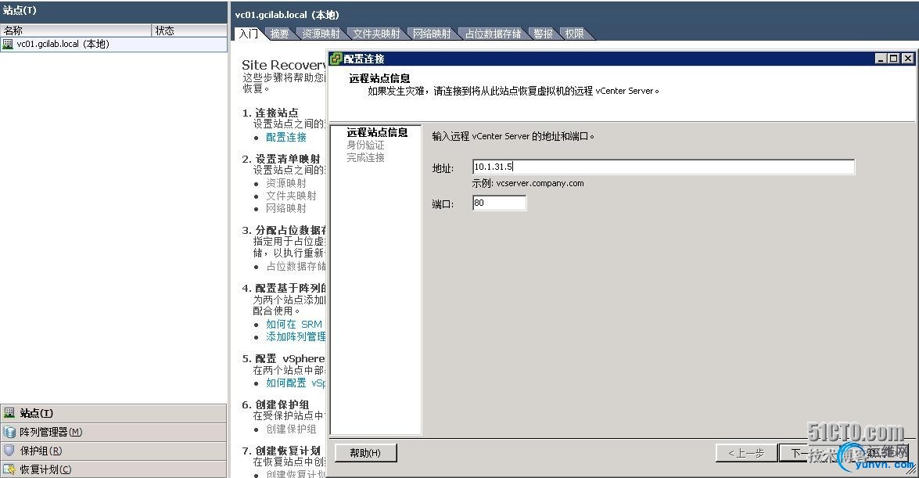Viewport: 919px width, 478px height.
Task: Click the 文件夹映射 item under step 2
Action: [291, 196]
